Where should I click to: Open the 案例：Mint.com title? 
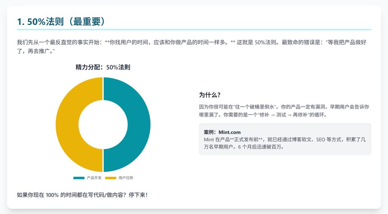click(x=222, y=132)
